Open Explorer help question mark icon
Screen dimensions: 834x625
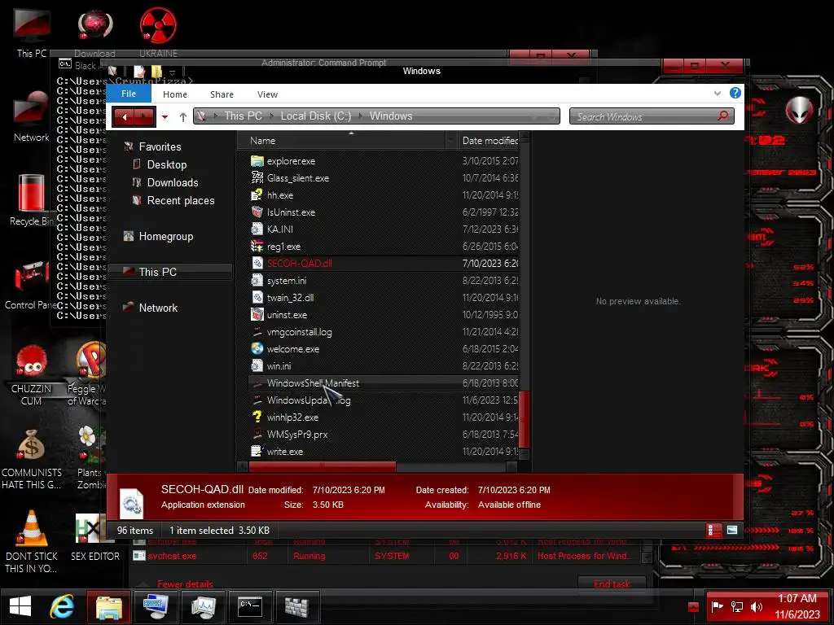pyautogui.click(x=735, y=93)
